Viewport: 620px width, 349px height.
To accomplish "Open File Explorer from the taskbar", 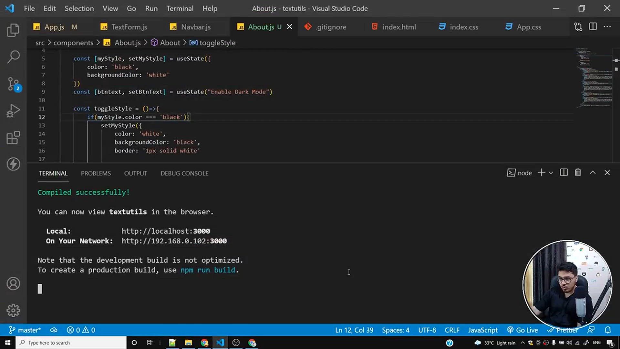I will click(188, 343).
